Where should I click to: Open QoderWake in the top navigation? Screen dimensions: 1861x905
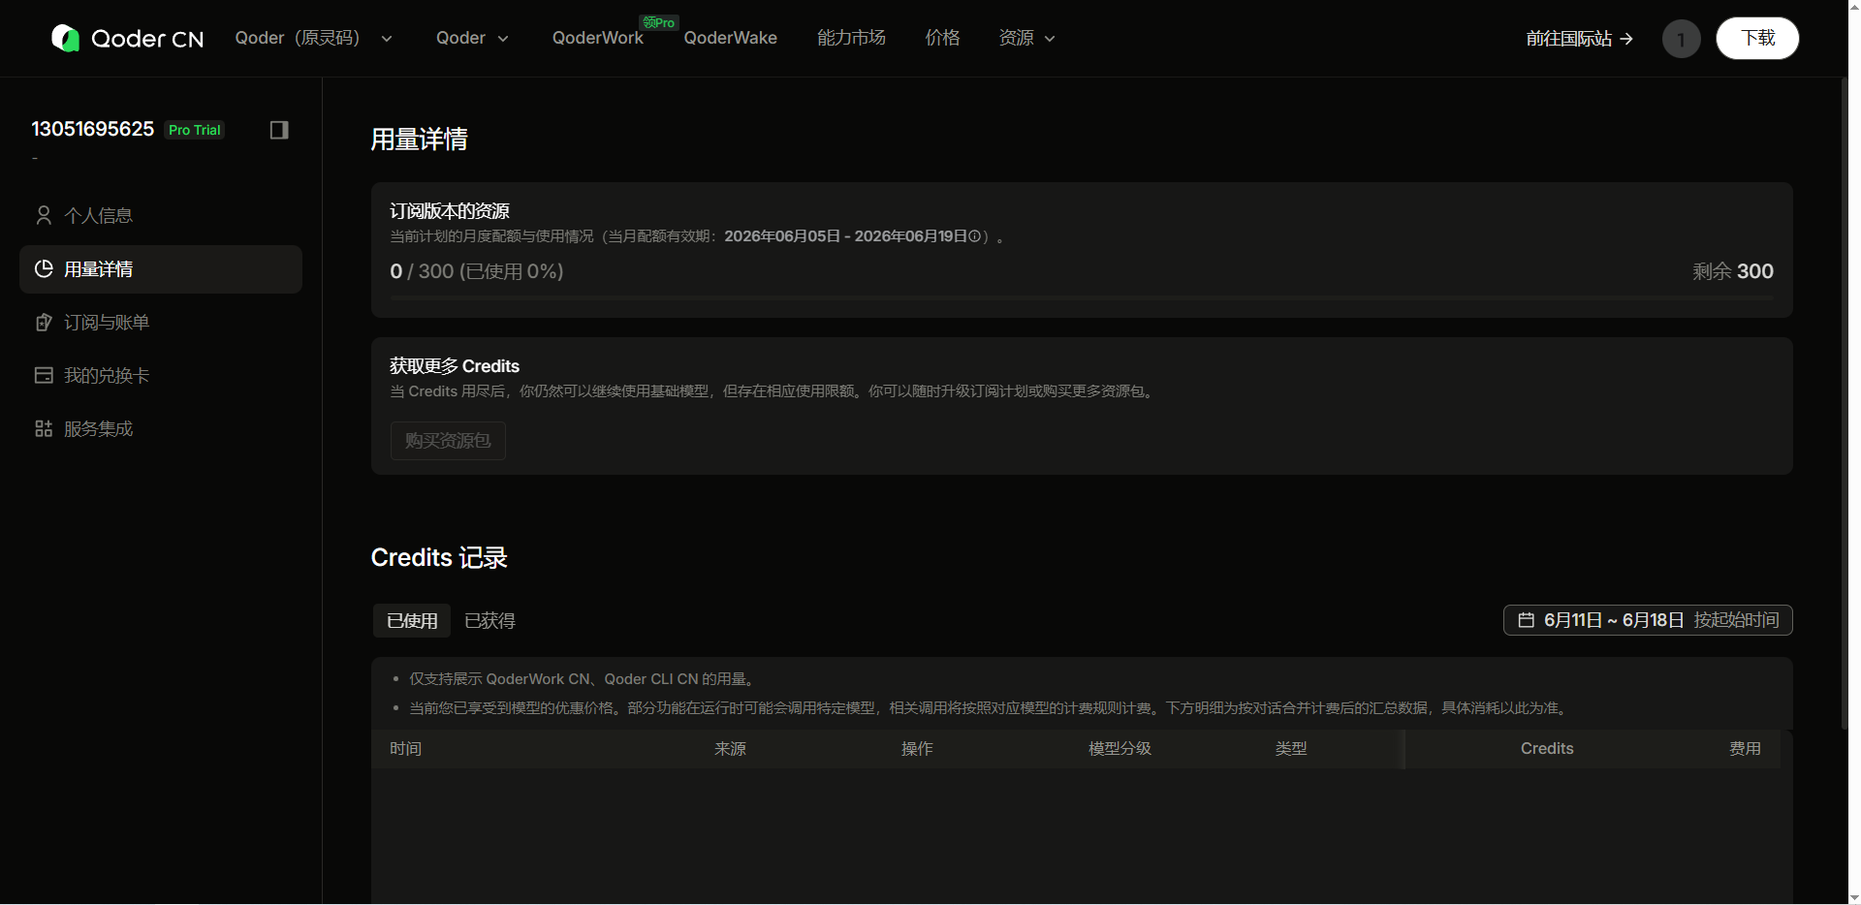click(731, 38)
